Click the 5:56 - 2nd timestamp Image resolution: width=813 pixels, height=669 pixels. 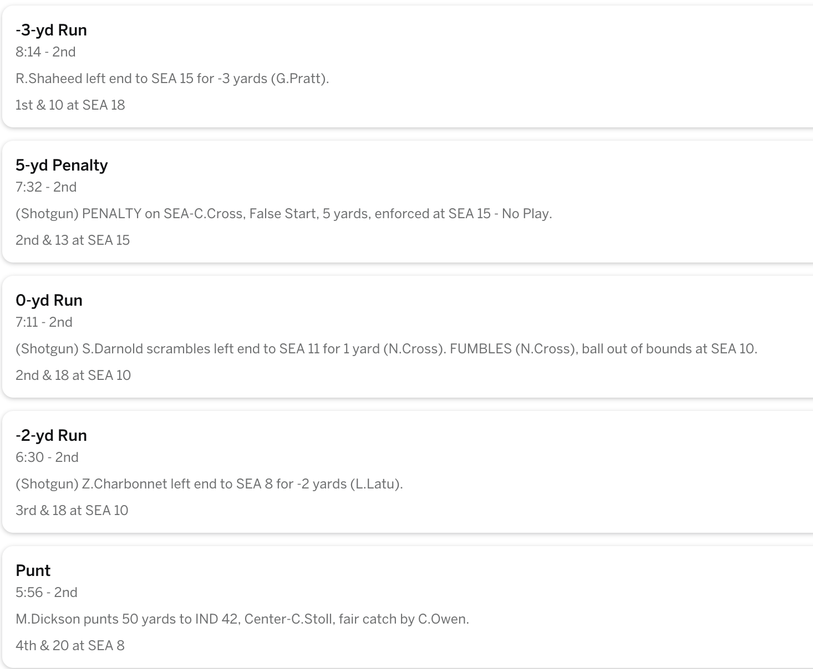point(47,593)
